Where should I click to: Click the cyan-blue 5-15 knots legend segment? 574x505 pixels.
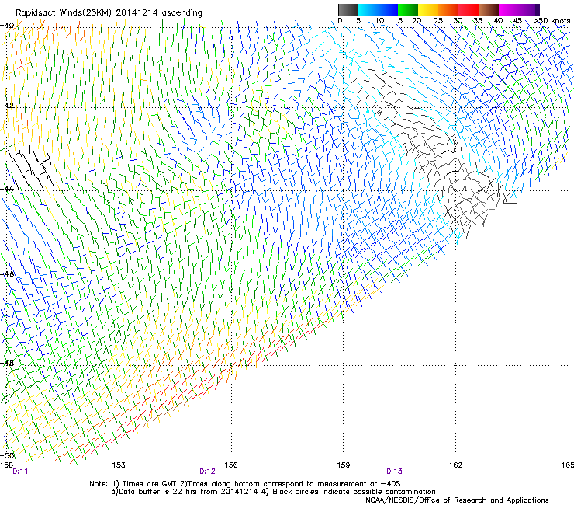[x=378, y=9]
